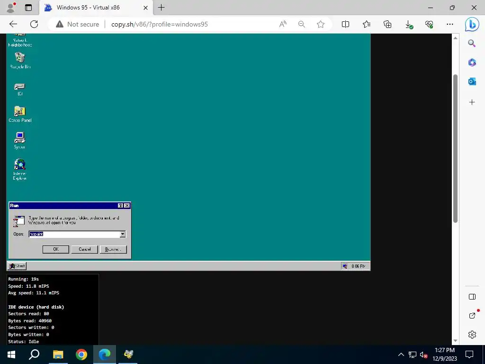The image size is (485, 364).
Task: Open the Windows Start menu
Action: point(11,355)
